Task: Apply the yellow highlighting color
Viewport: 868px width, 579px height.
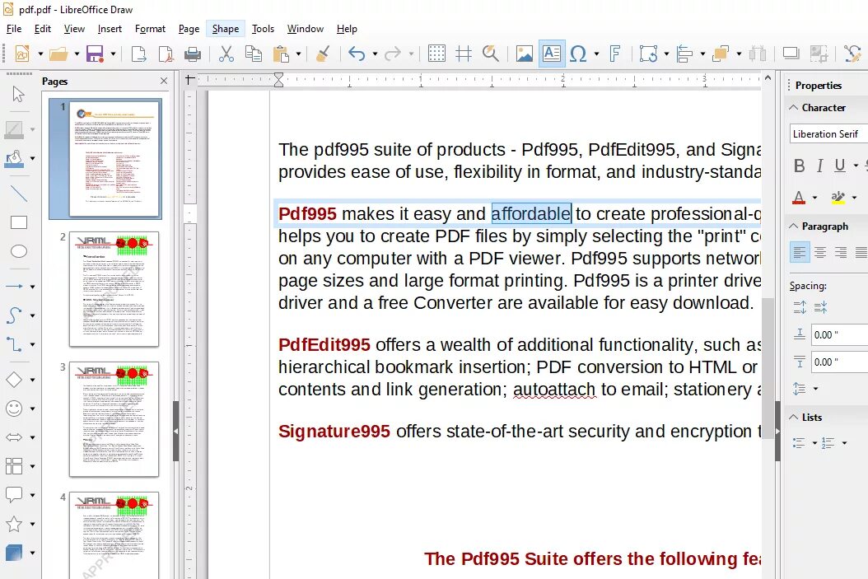Action: pyautogui.click(x=838, y=197)
